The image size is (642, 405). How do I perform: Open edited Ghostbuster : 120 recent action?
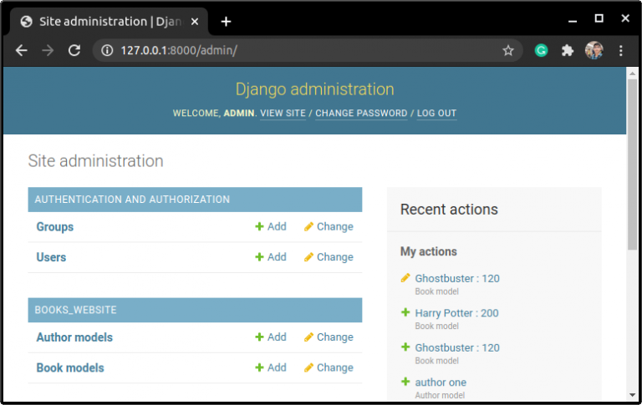point(457,279)
